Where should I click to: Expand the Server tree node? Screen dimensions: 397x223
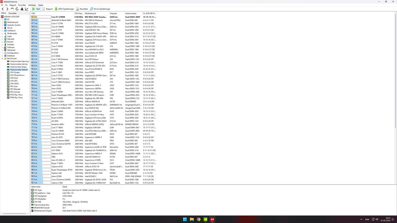[x=2, y=28]
